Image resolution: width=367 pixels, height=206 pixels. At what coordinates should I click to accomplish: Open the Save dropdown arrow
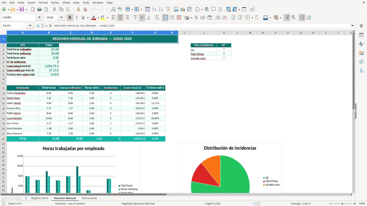click(26, 9)
